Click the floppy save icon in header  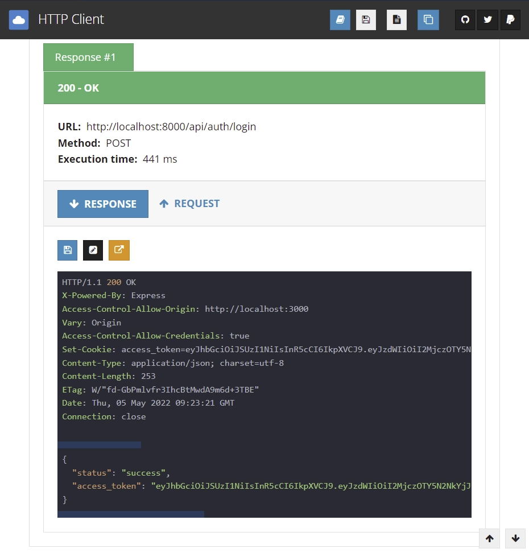(x=366, y=20)
